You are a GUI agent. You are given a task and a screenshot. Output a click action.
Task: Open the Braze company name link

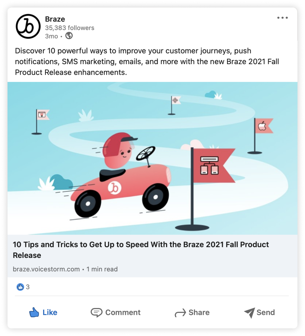click(x=55, y=19)
